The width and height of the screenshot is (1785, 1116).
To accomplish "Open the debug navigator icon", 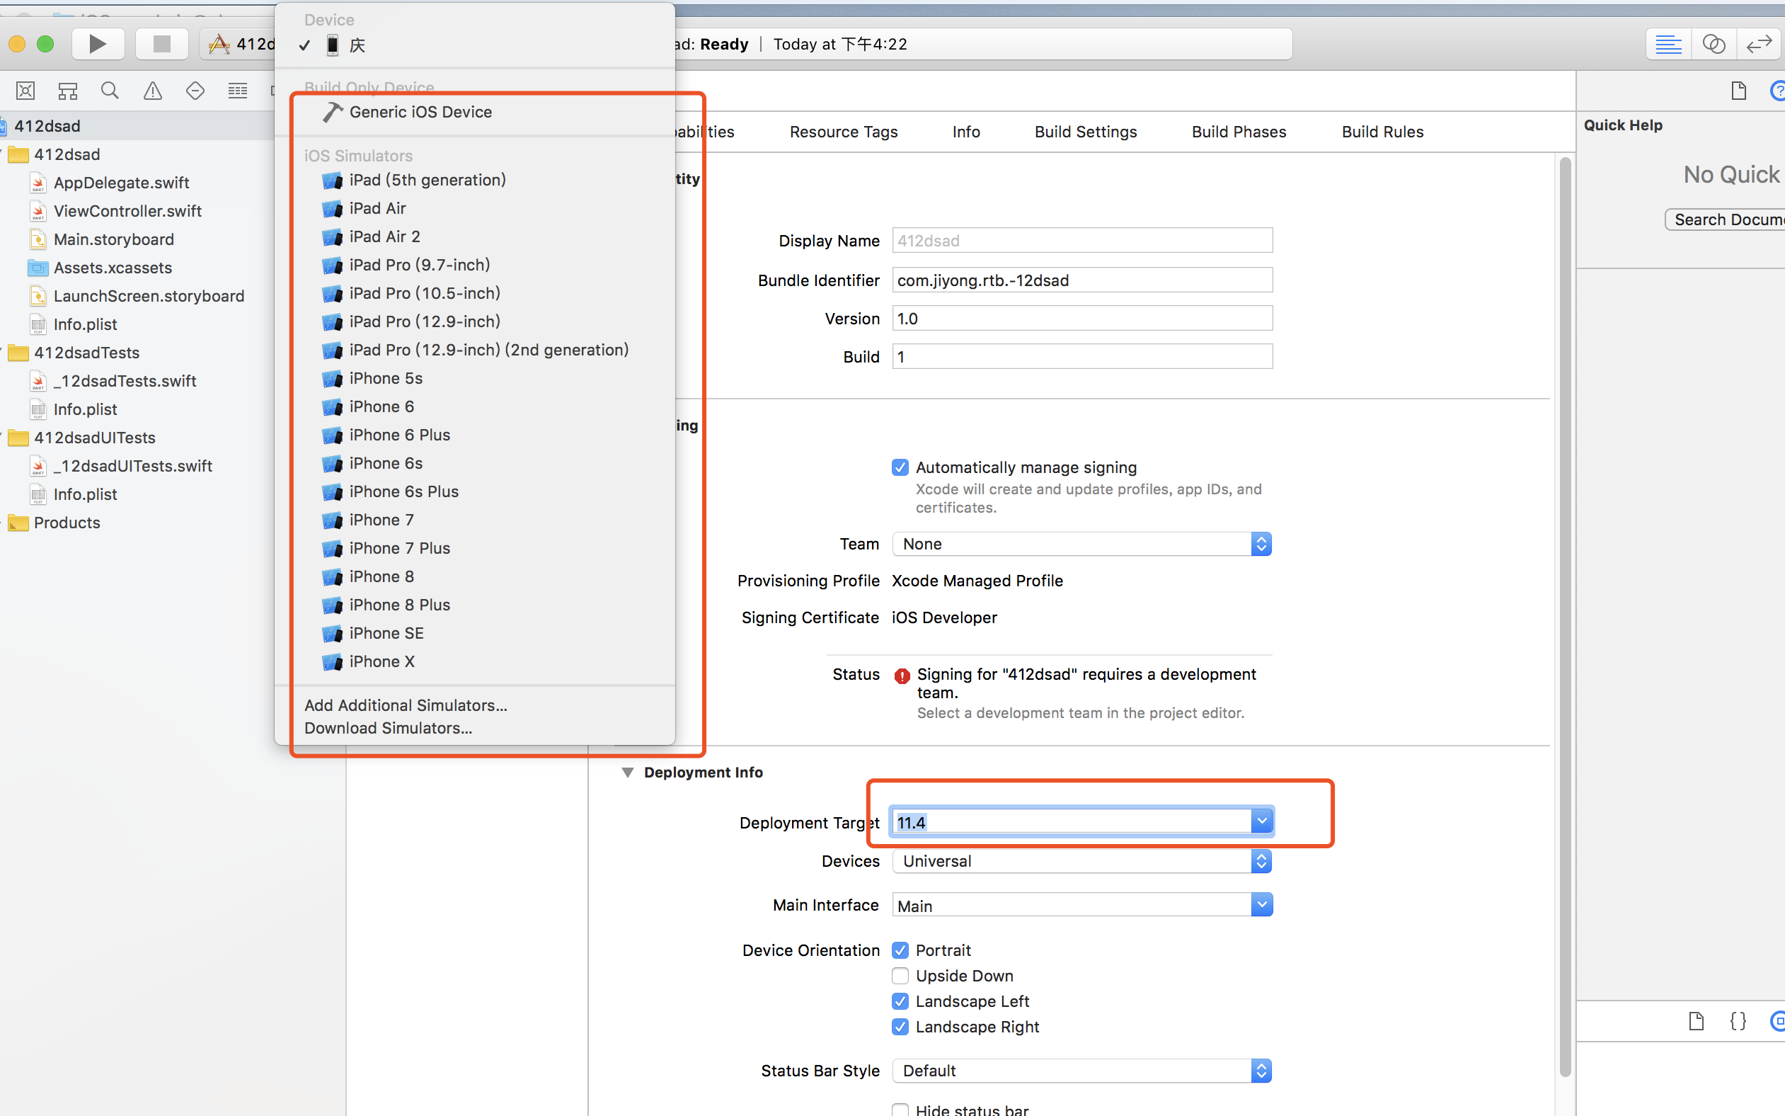I will pyautogui.click(x=238, y=91).
